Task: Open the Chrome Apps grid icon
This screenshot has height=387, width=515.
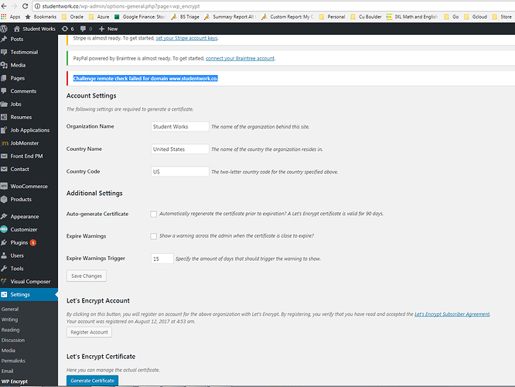Action: point(4,16)
